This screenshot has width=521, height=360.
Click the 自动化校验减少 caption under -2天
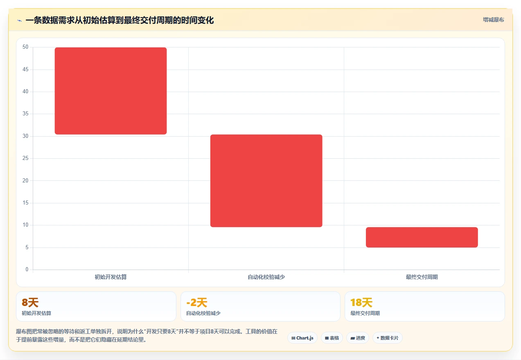203,313
